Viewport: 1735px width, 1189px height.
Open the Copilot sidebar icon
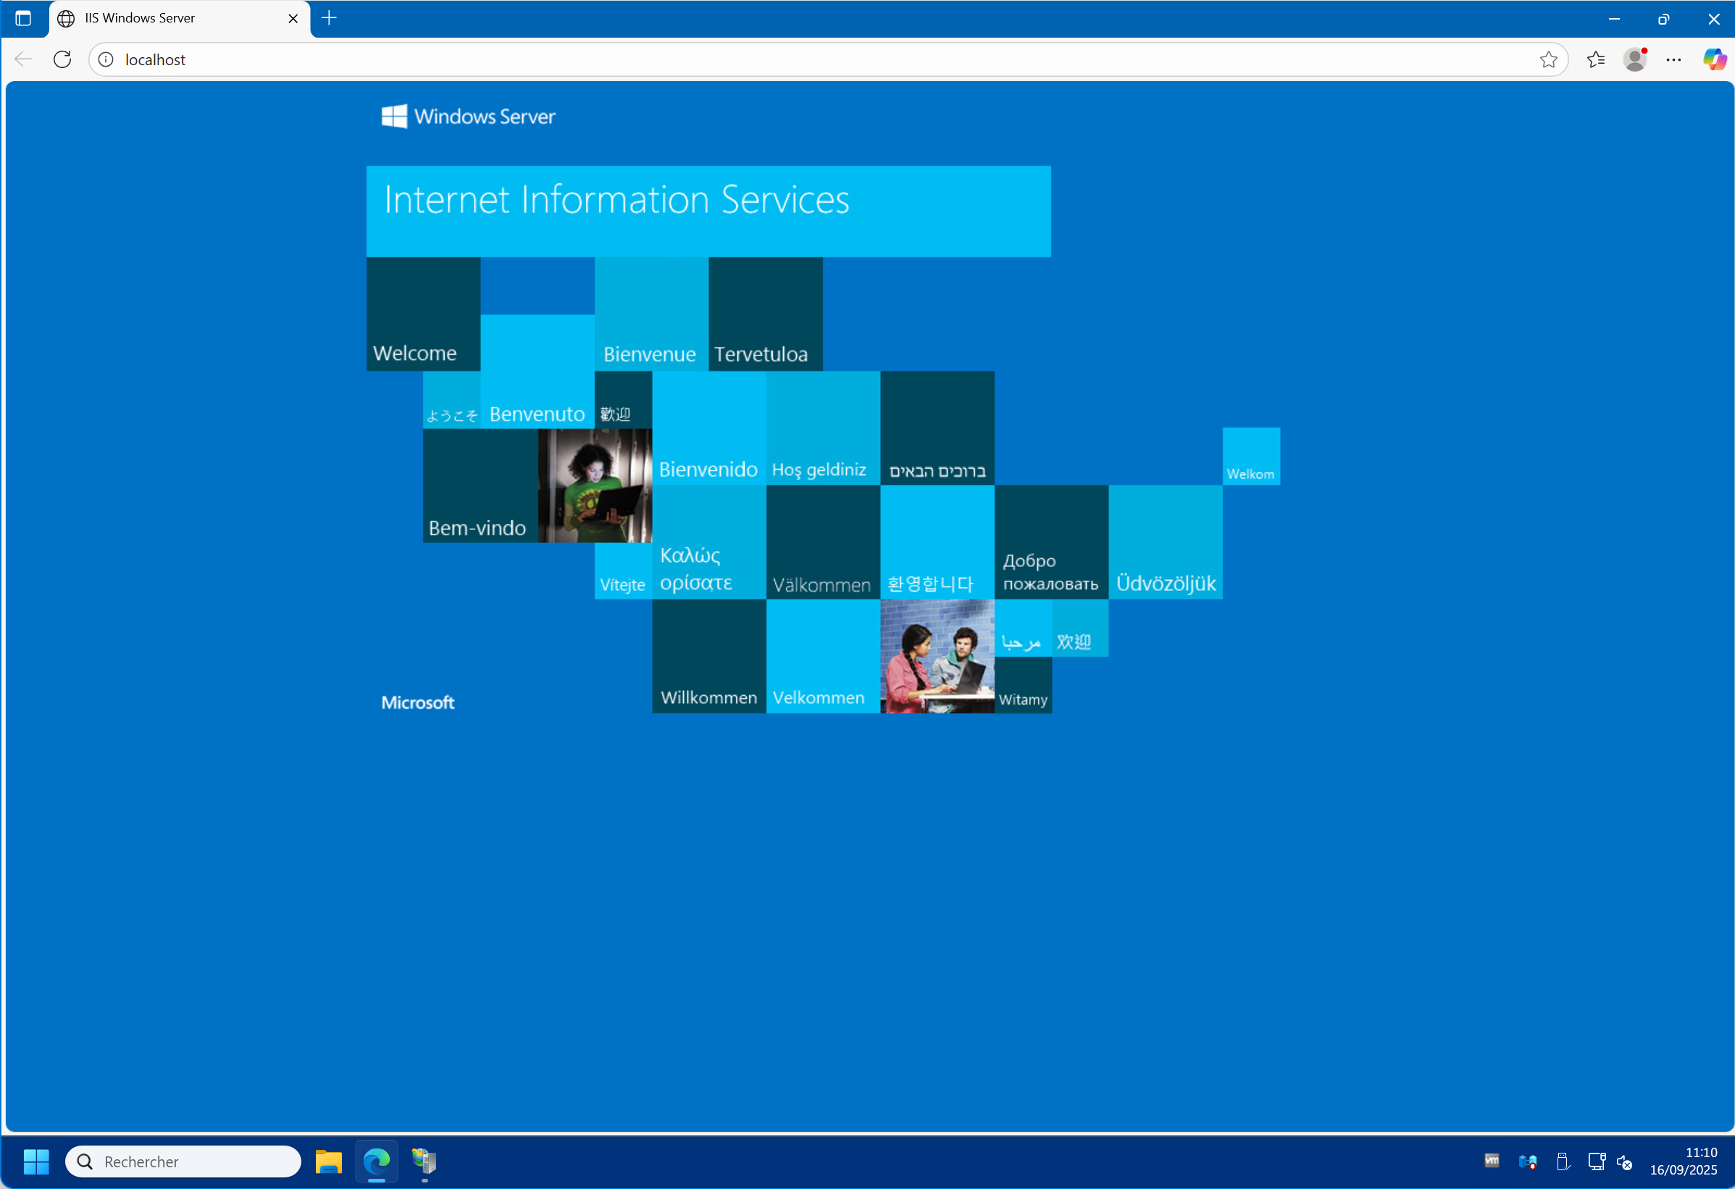[1714, 59]
